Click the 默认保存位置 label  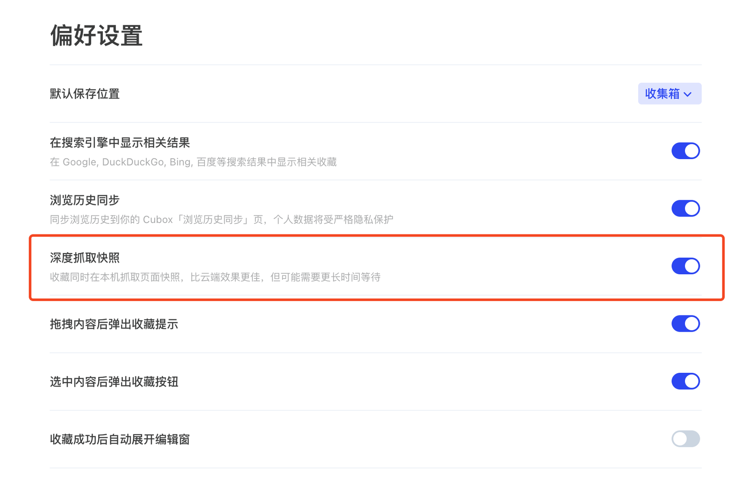(x=85, y=94)
